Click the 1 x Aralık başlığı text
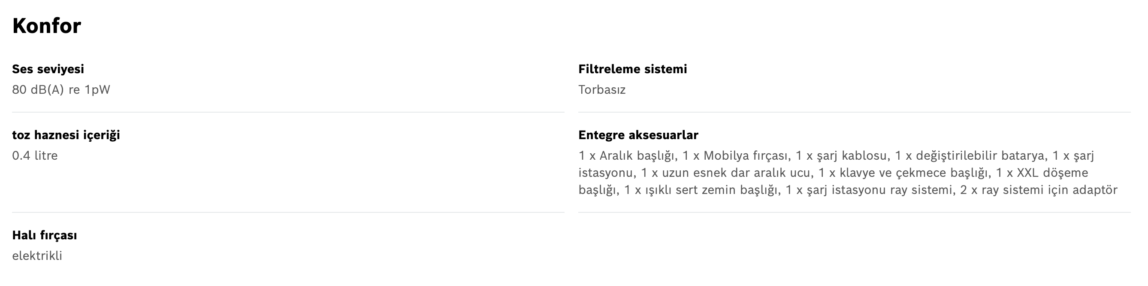The height and width of the screenshot is (286, 1148). coord(627,156)
